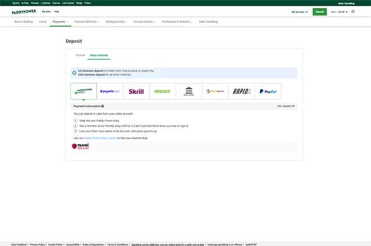Click the 'Deposit' page heading
371x246 pixels.
click(74, 41)
